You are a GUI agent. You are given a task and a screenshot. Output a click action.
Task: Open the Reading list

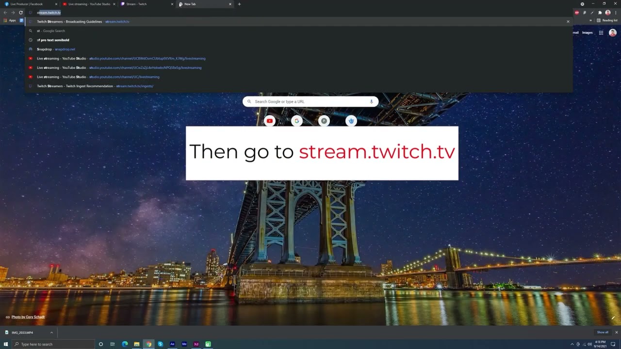pos(607,20)
